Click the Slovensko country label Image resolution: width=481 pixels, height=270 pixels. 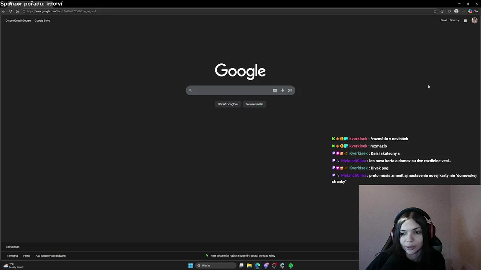13,247
